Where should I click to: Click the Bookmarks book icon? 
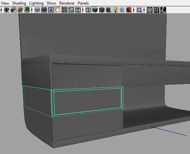(20, 10)
